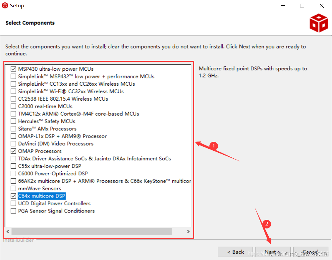This screenshot has height=260, width=332.
Task: Click the right arrow of horizontal scrollbar
Action: click(188, 231)
